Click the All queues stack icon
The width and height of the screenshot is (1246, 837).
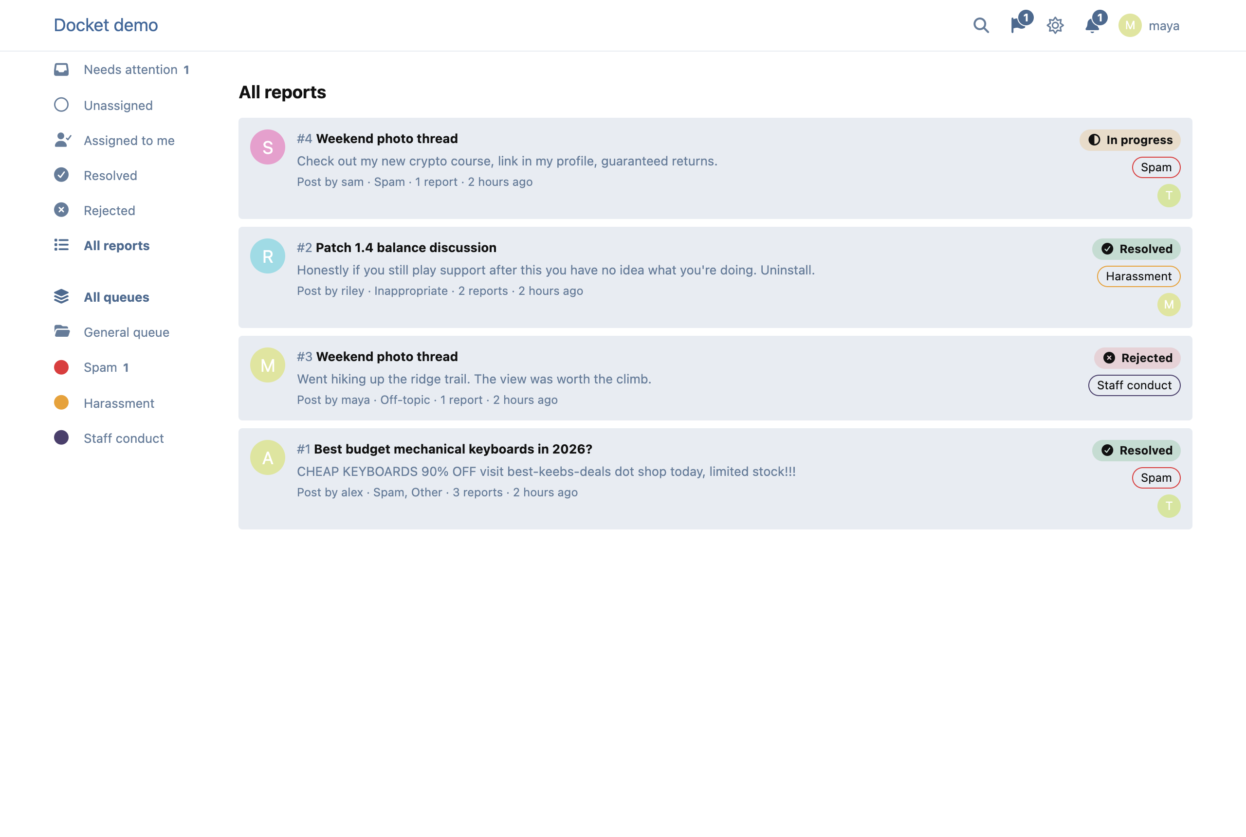(x=61, y=296)
